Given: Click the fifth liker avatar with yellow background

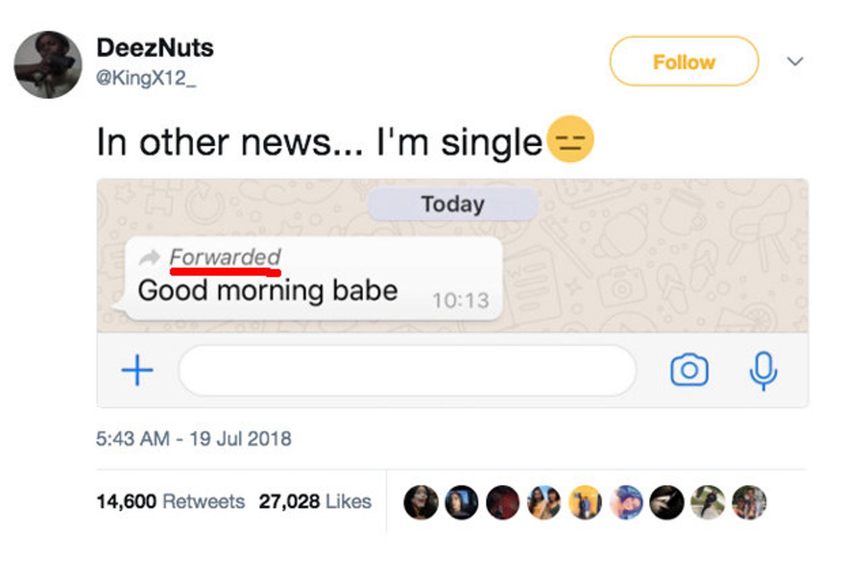Looking at the screenshot, I should pos(585,503).
